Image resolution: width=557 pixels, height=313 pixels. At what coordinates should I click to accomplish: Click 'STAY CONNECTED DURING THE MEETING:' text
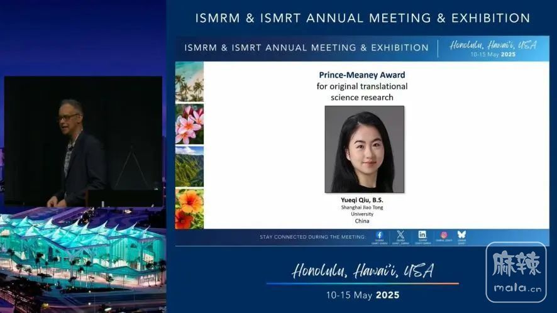point(312,237)
